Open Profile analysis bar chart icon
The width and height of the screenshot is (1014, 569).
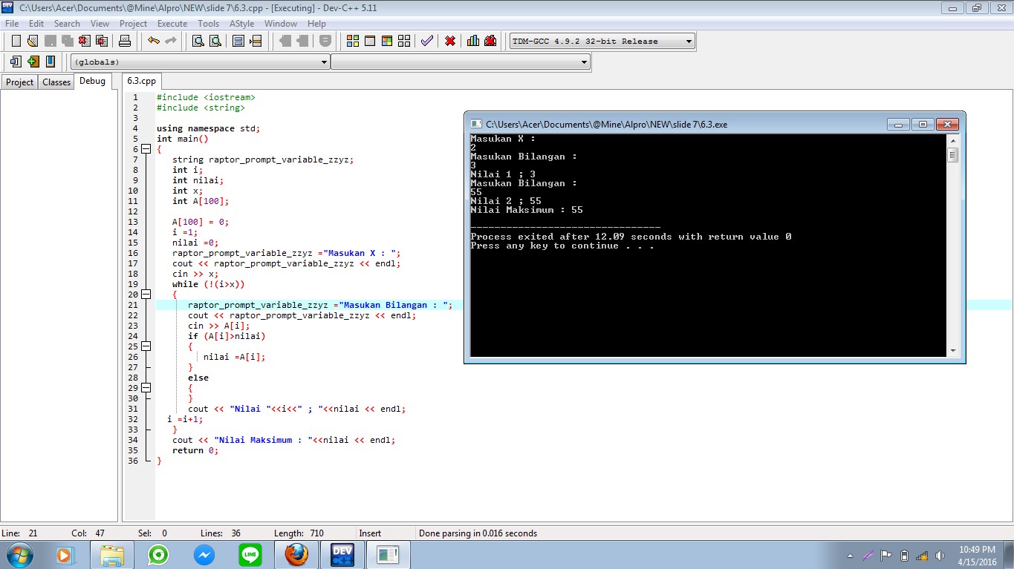tap(473, 41)
